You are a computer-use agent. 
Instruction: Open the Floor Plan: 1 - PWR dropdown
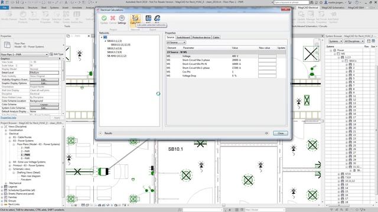pyautogui.click(x=24, y=55)
